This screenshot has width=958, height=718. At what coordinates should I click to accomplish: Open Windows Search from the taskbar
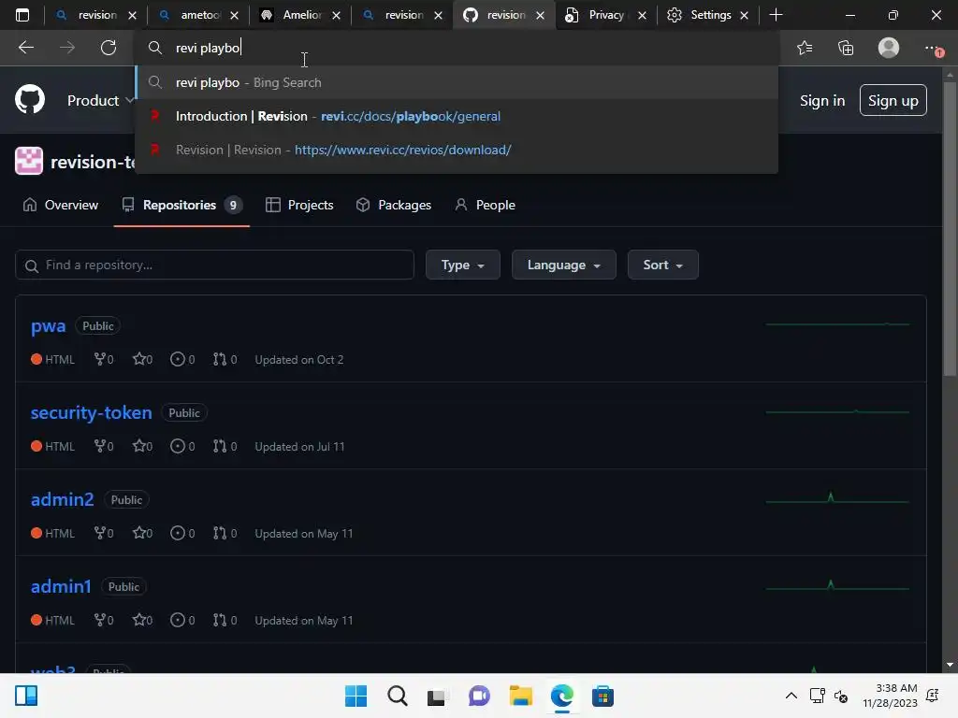pos(397,696)
